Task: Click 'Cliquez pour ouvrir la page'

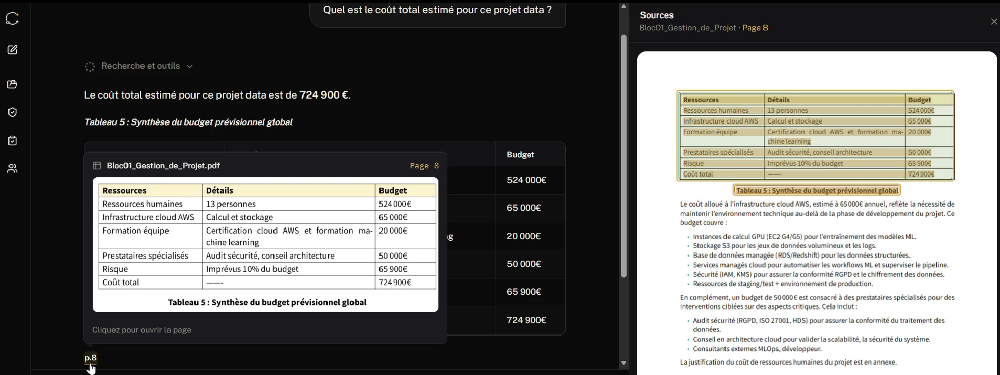Action: click(x=142, y=330)
